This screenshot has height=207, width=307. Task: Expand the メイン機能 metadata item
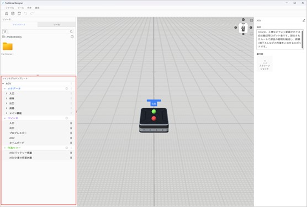[x=7, y=113]
